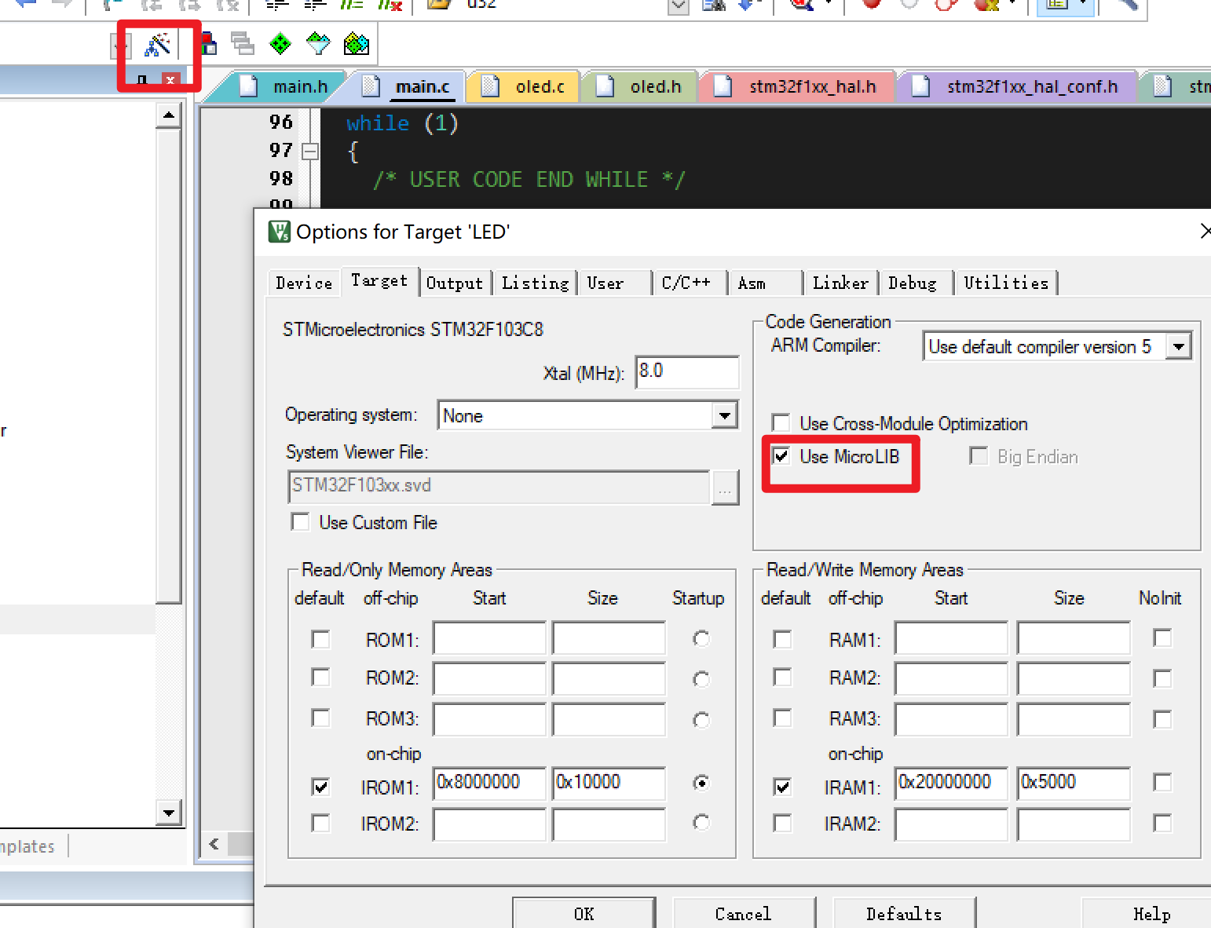Check the ROM1 default checkbox
The width and height of the screenshot is (1211, 928).
(320, 639)
